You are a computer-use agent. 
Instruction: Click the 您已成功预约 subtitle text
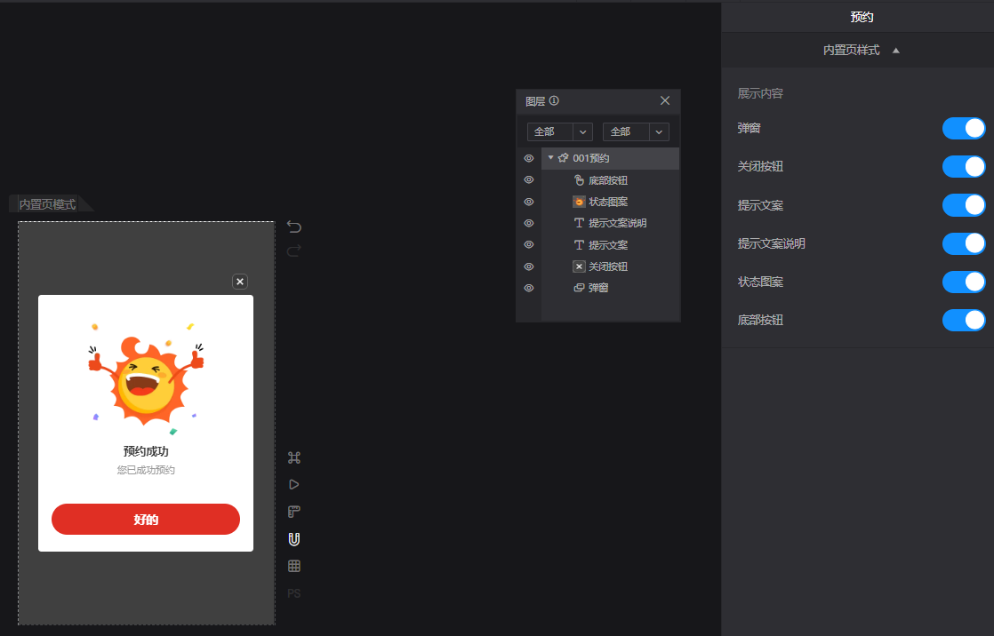point(146,470)
